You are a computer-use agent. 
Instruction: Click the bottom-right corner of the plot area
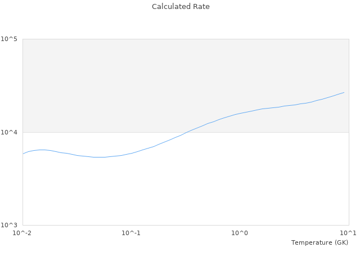(349, 225)
